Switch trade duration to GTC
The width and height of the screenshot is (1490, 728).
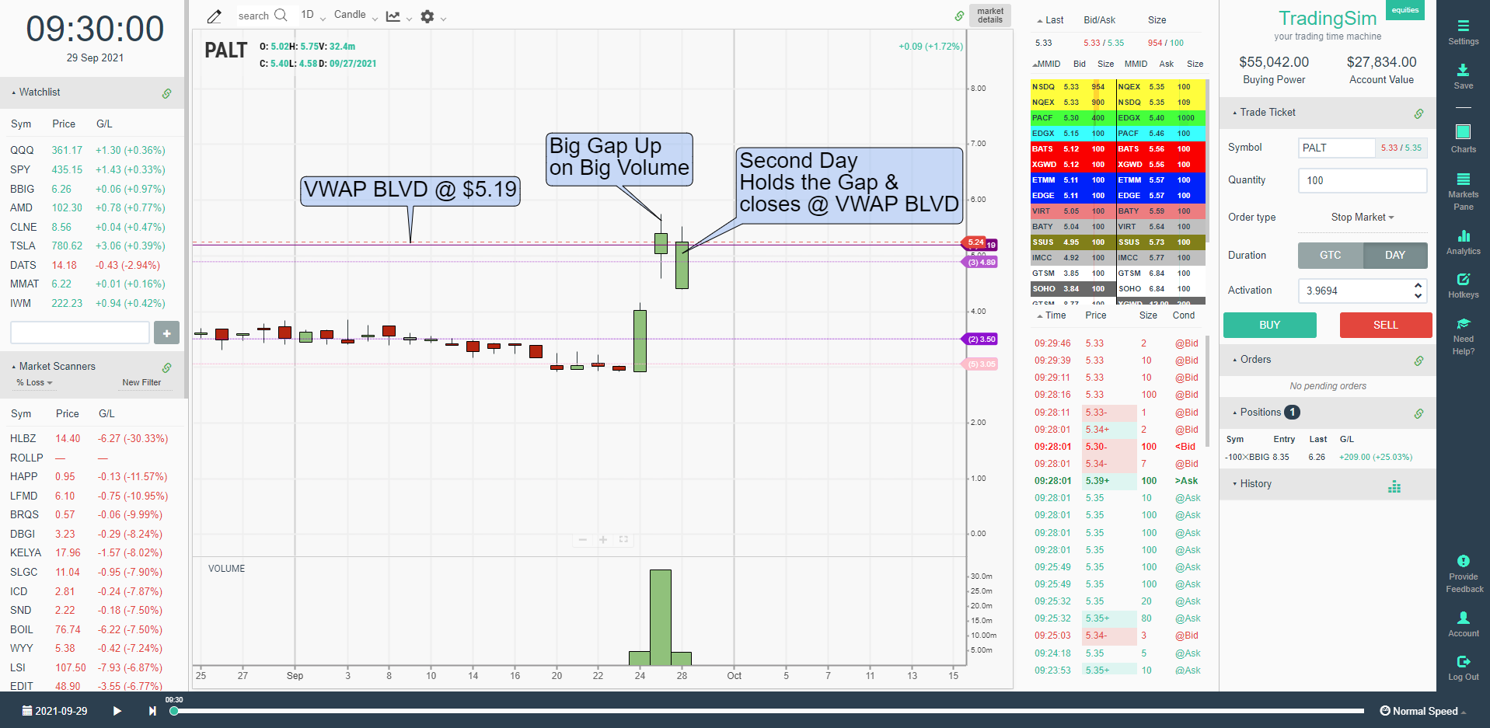click(x=1329, y=255)
